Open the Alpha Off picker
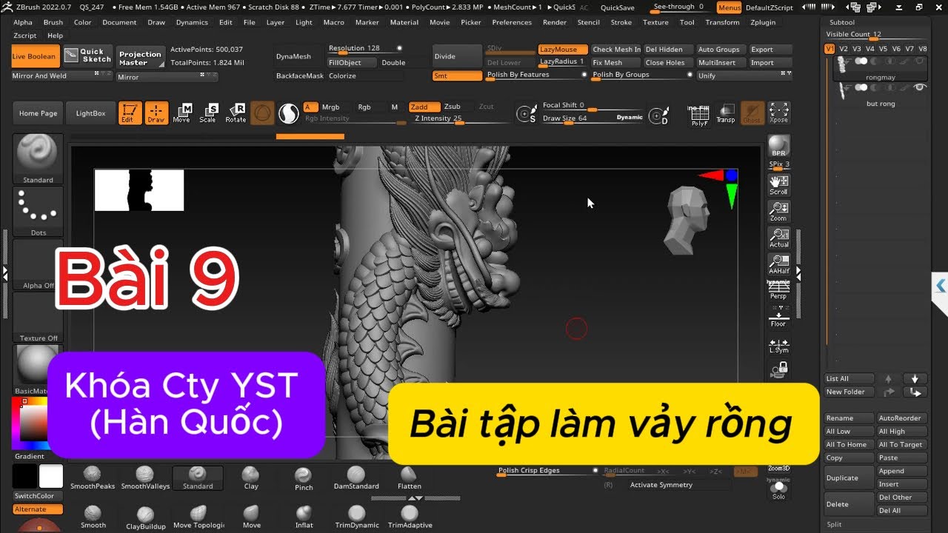948x533 pixels. coord(38,264)
